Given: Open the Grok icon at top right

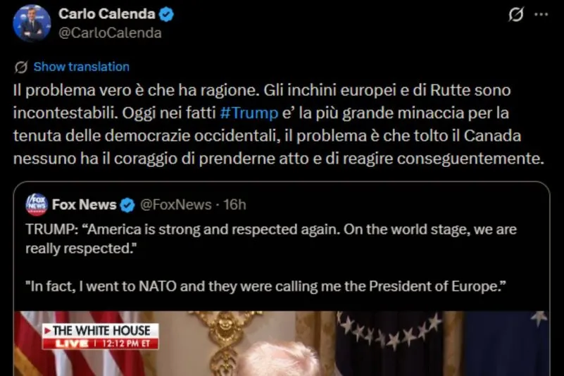Looking at the screenshot, I should coord(516,15).
